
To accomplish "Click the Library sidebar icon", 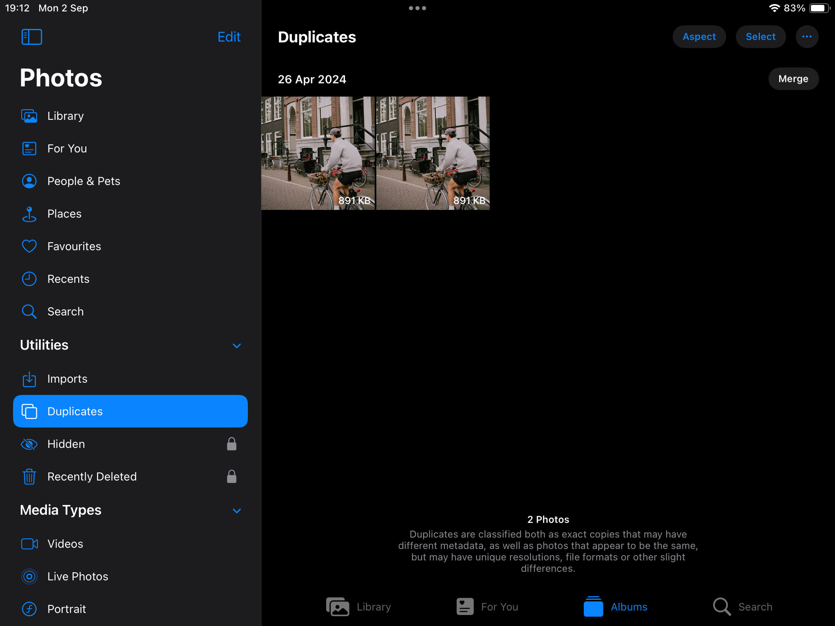I will point(30,116).
